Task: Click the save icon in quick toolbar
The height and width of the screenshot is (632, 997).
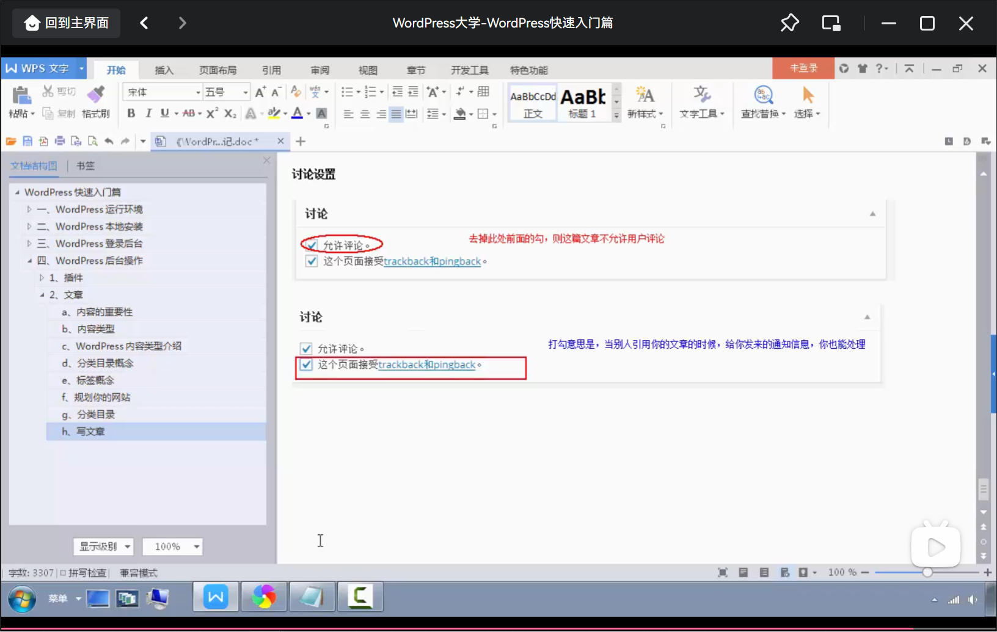Action: pos(27,141)
